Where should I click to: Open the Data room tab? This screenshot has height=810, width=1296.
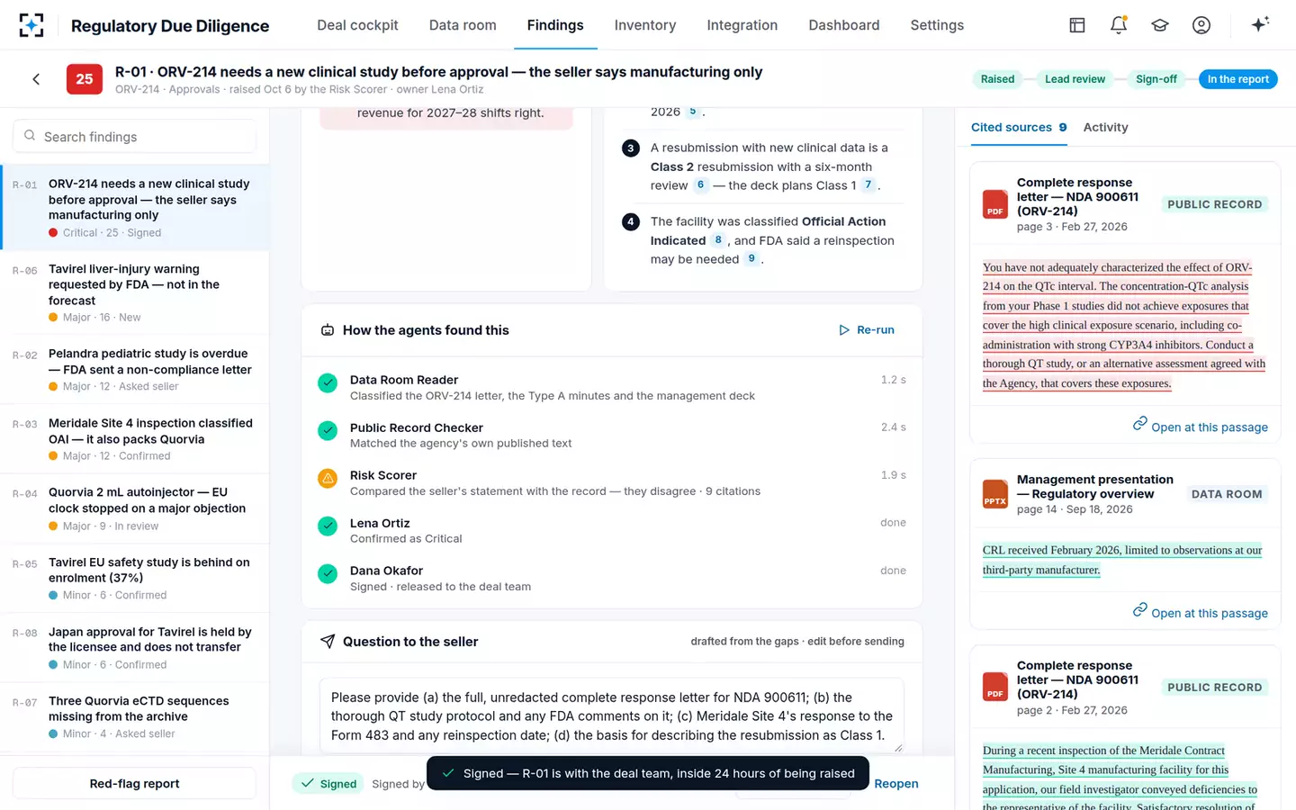(x=463, y=25)
